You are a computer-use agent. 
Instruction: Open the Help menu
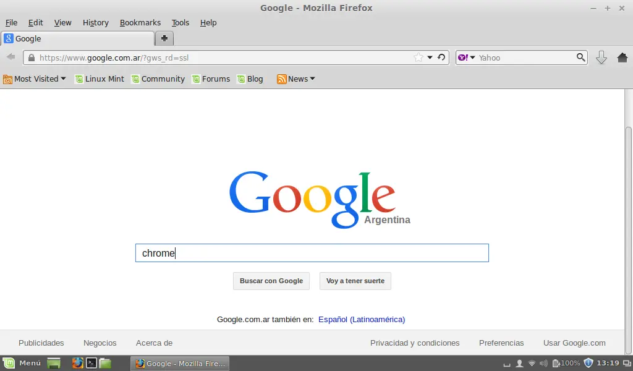click(x=208, y=23)
